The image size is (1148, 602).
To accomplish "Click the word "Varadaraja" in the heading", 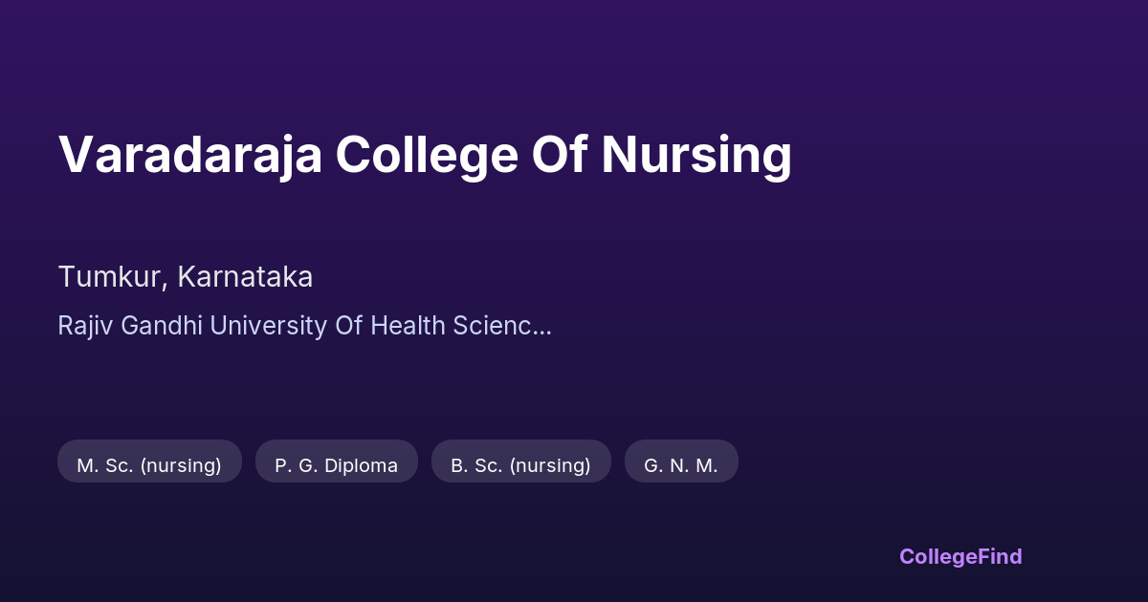I will click(189, 155).
